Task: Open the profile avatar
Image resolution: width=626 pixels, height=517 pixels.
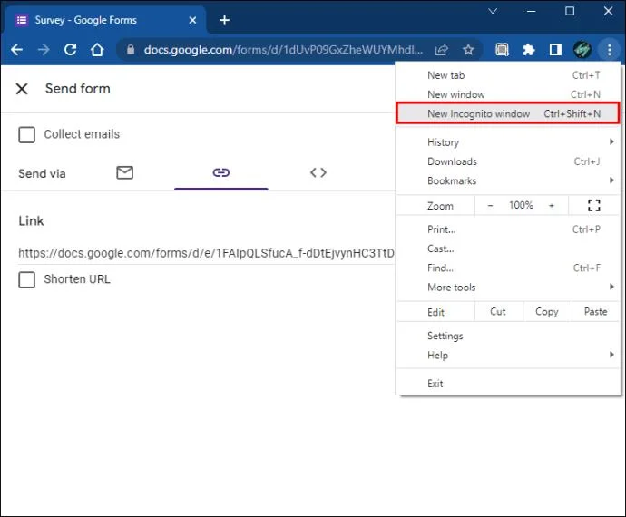Action: 582,50
